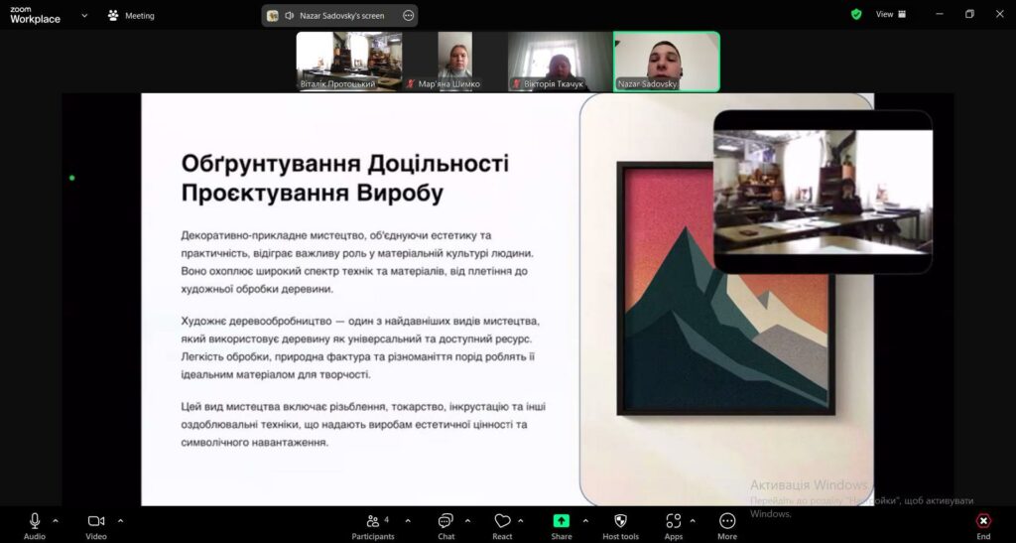Open the Participants panel
1016x543 pixels.
click(372, 522)
